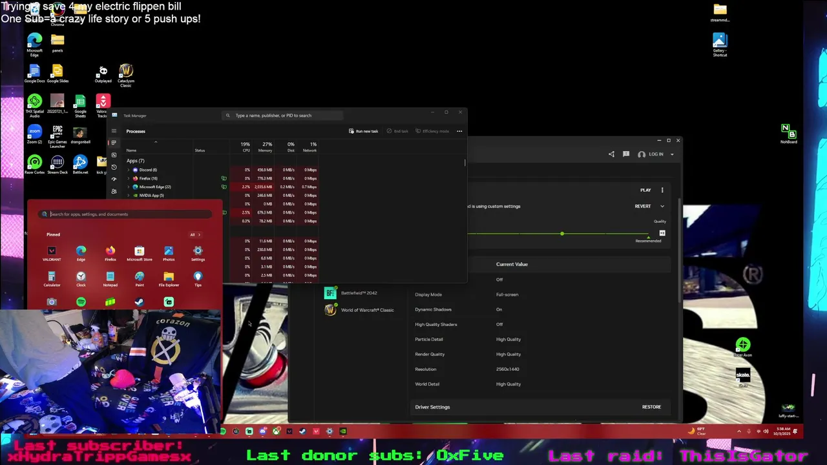
Task: Open App history icon in Task Manager sidebar
Action: 114,167
